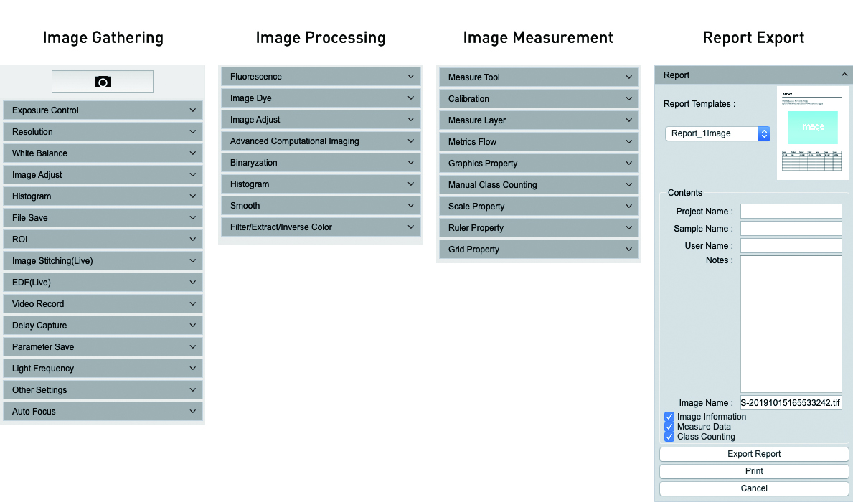Expand Manual Class Counting panel

538,185
